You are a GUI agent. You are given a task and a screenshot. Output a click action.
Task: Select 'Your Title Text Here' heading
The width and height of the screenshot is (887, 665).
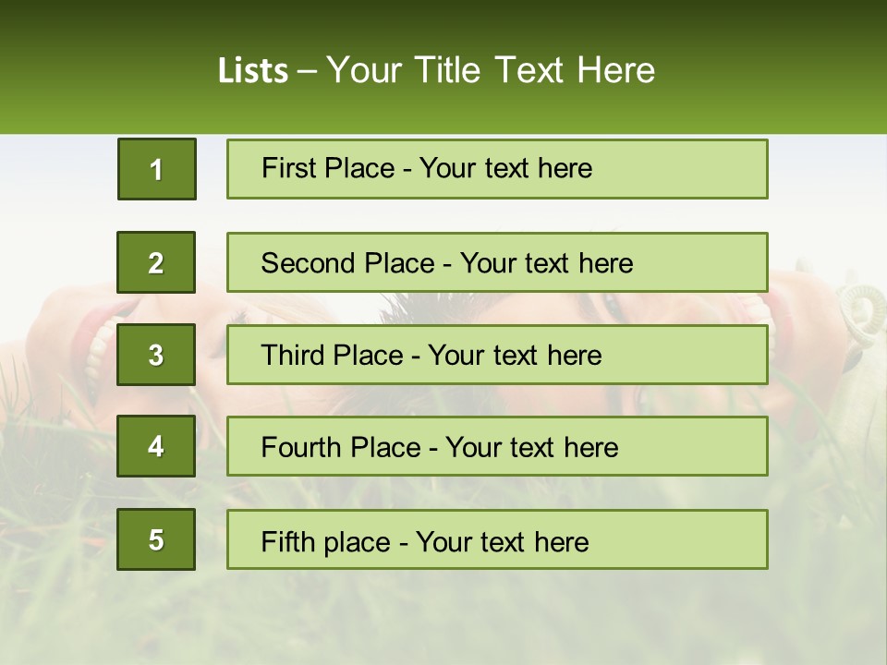(491, 70)
